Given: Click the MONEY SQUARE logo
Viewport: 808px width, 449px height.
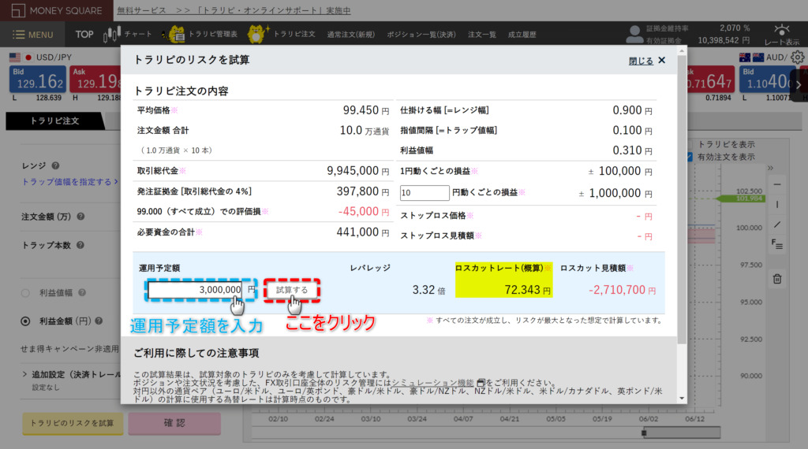Looking at the screenshot, I should tap(57, 10).
